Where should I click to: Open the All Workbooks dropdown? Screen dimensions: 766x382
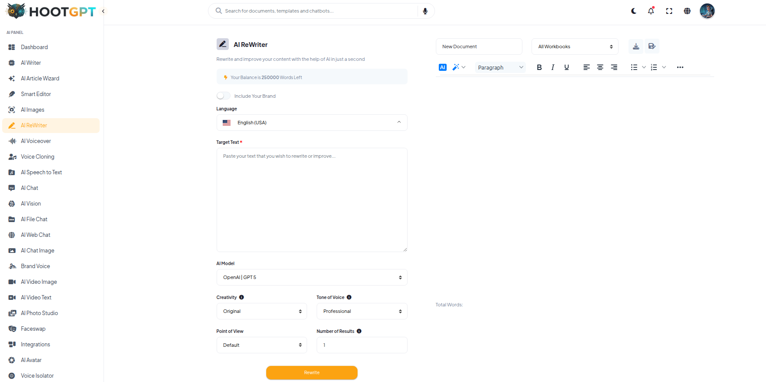point(575,47)
